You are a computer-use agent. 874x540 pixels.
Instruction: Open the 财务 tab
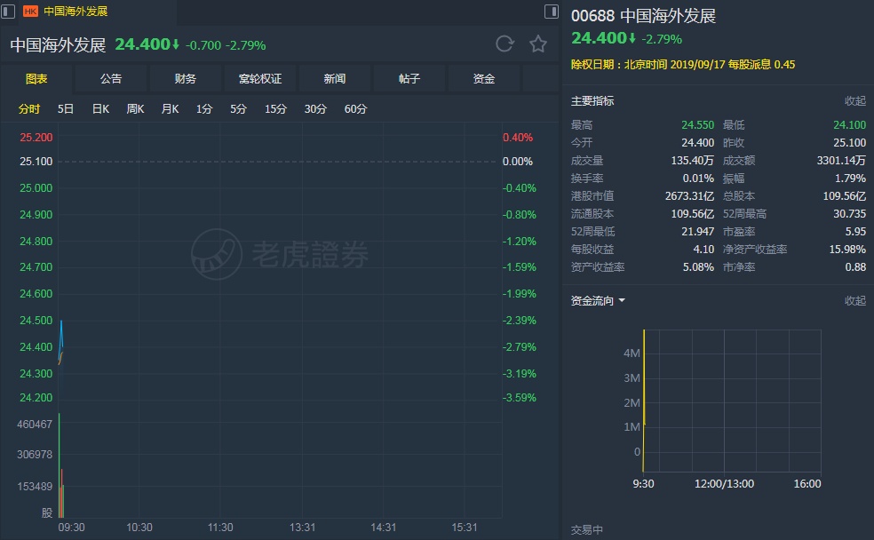(x=185, y=78)
